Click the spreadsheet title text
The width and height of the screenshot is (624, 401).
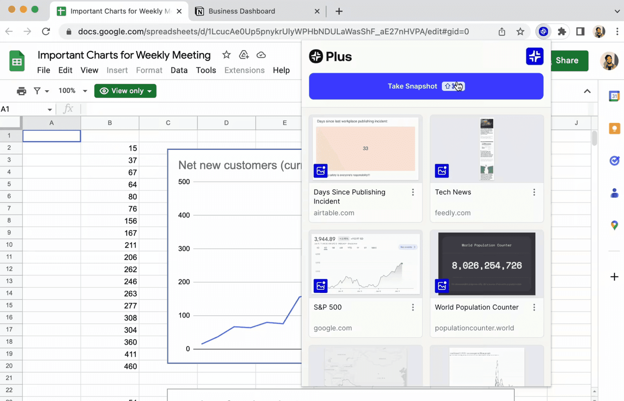pyautogui.click(x=124, y=55)
